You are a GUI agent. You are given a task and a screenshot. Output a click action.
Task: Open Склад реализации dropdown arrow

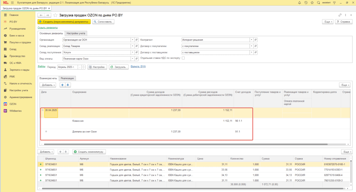coord(132,46)
